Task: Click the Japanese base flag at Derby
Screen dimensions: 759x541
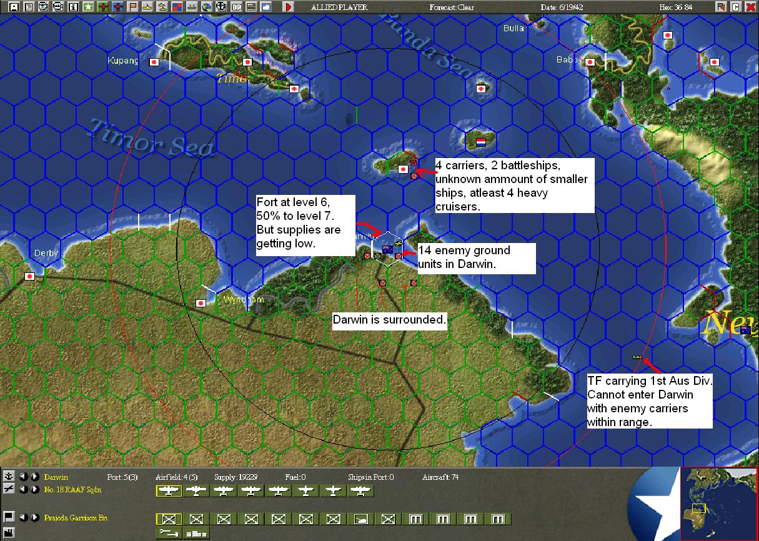Action: 29,276
